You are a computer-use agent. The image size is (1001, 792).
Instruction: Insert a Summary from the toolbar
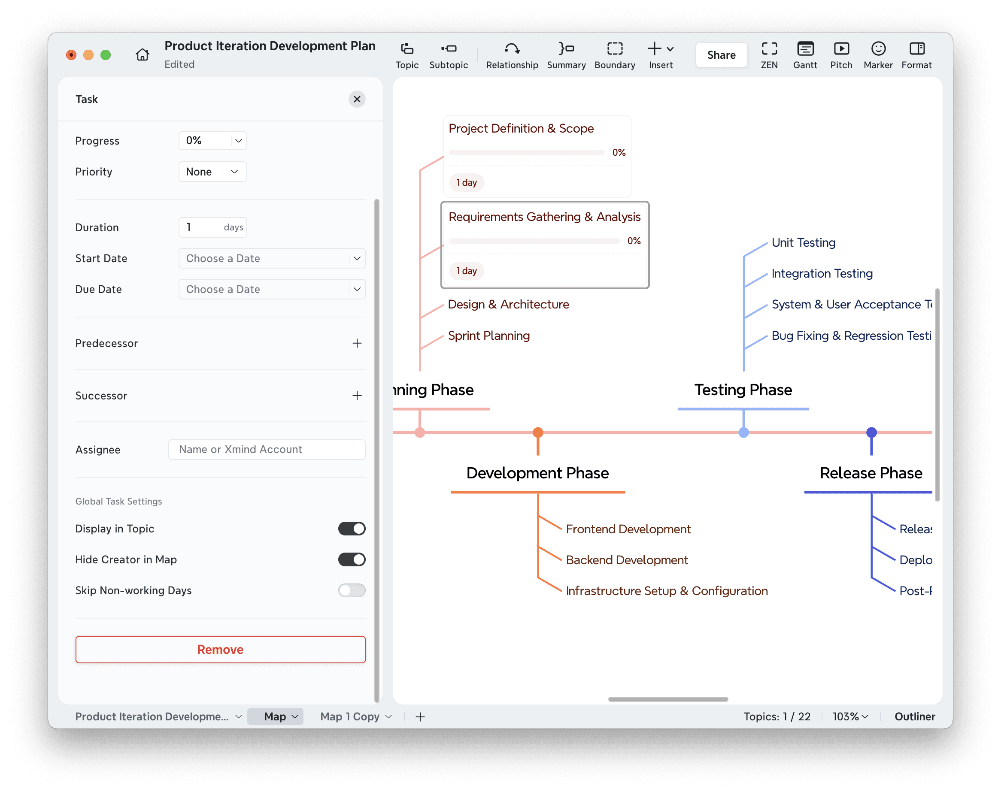coord(565,54)
